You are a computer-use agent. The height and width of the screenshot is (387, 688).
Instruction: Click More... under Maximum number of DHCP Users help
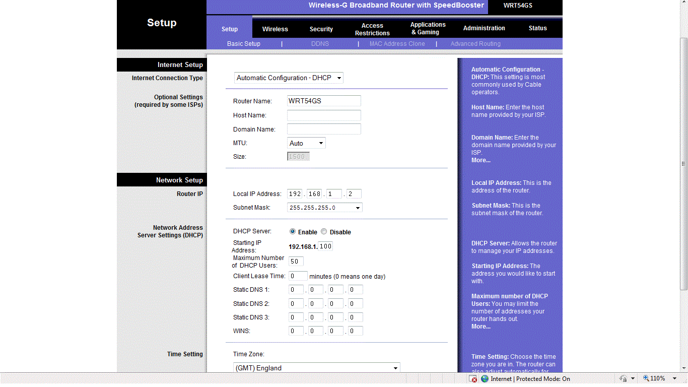[480, 326]
